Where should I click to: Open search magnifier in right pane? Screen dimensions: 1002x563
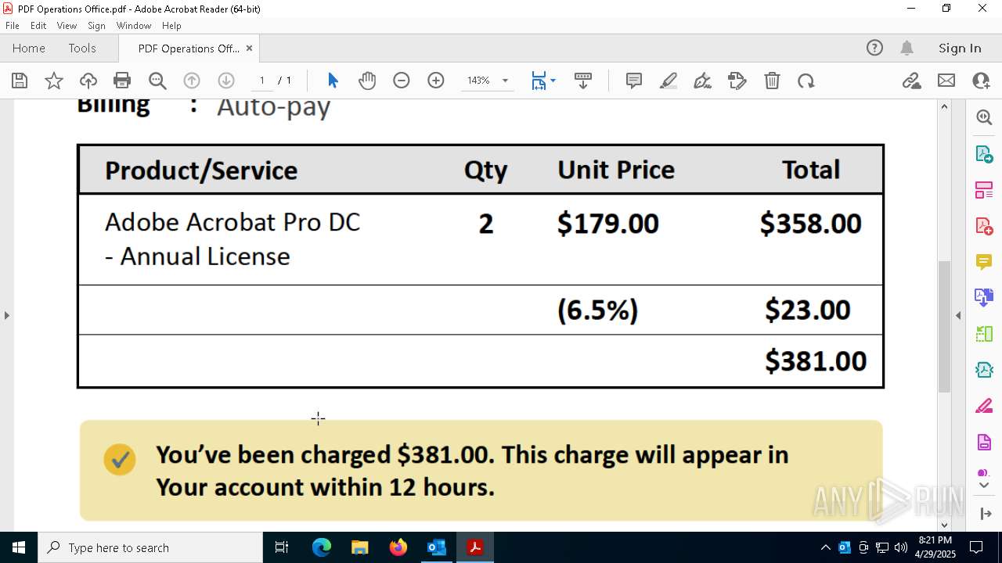tap(984, 117)
